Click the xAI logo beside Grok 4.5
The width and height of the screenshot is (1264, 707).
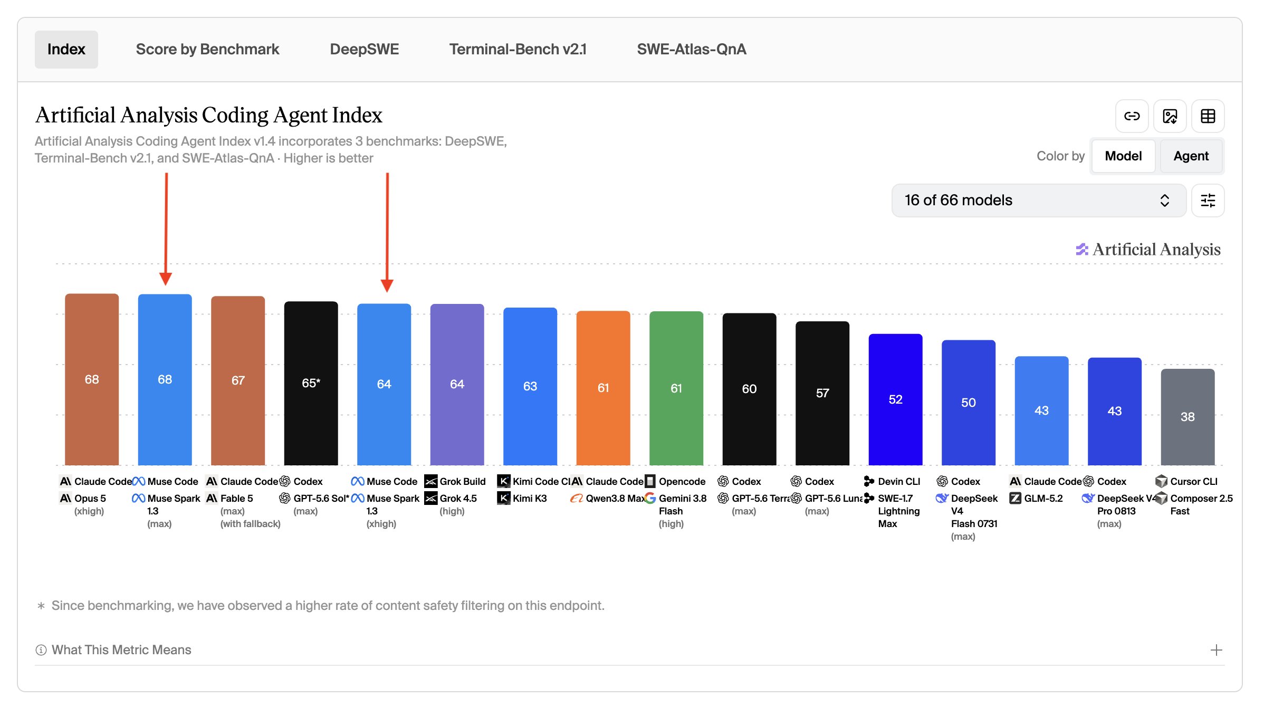[431, 498]
